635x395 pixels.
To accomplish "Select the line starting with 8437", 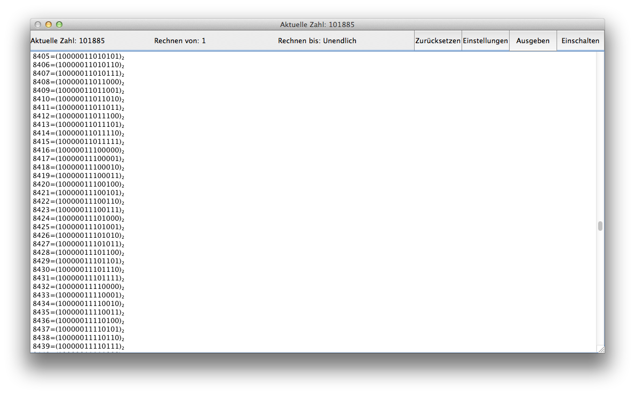I will pyautogui.click(x=78, y=329).
